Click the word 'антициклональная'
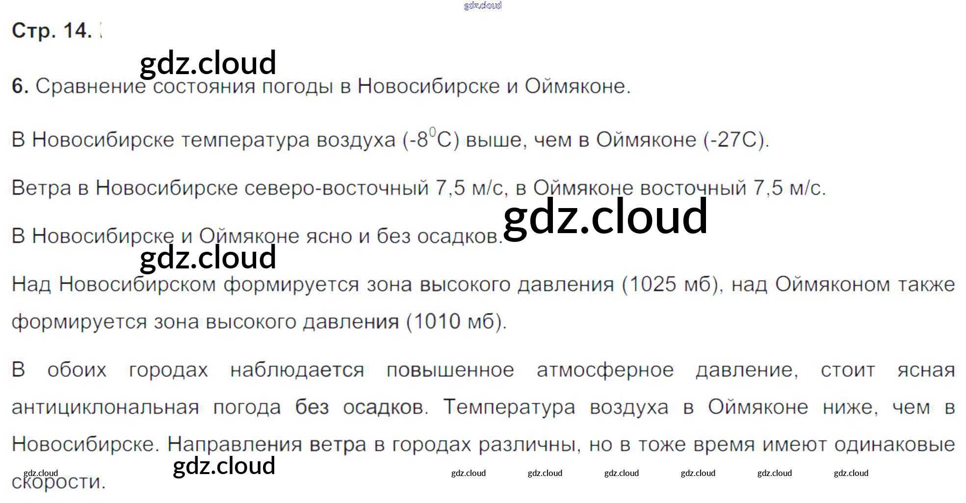The height and width of the screenshot is (503, 966). tap(105, 407)
